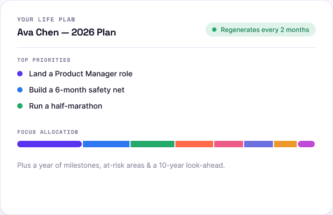Click the 'YOUR LIFE PLAN' label
Image resolution: width=333 pixels, height=215 pixels.
pos(46,19)
